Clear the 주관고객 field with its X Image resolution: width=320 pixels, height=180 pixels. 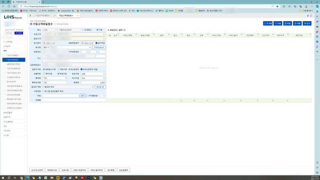pos(104,34)
